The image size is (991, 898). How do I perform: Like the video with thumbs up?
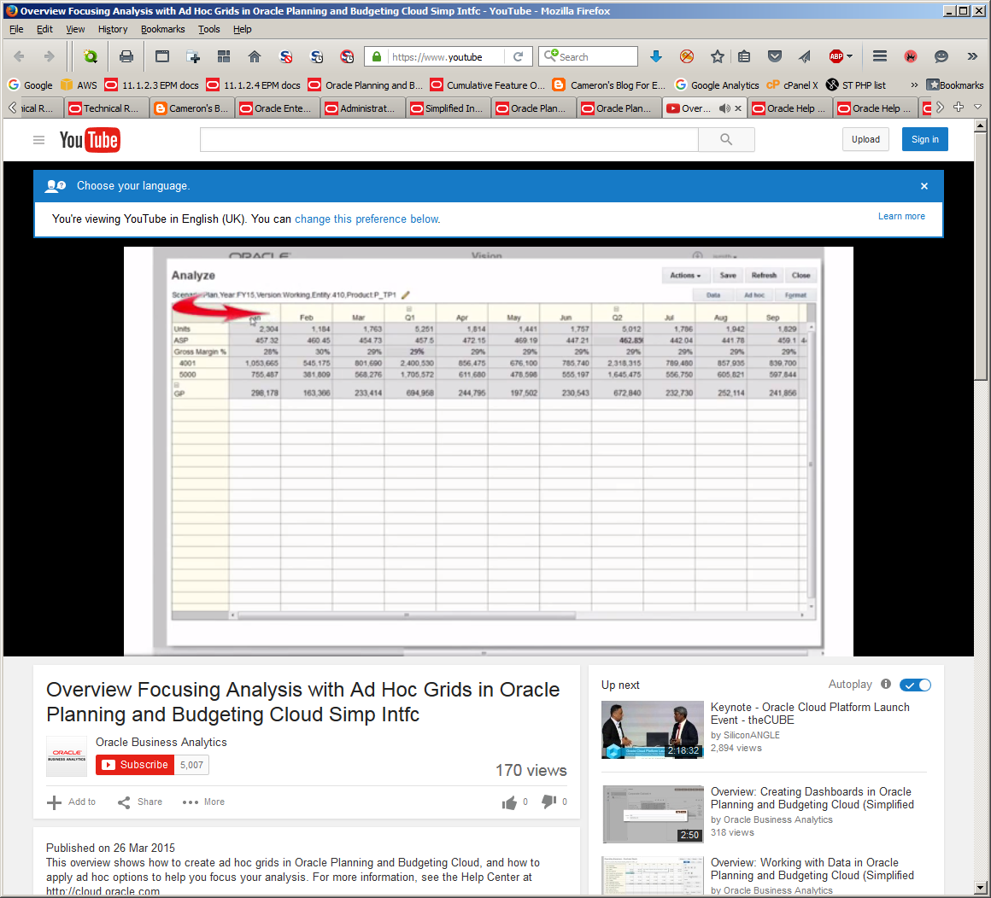(509, 802)
